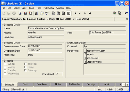The image size is (130, 92).
Task: Switch to the Security tab
Action: [x=91, y=84]
